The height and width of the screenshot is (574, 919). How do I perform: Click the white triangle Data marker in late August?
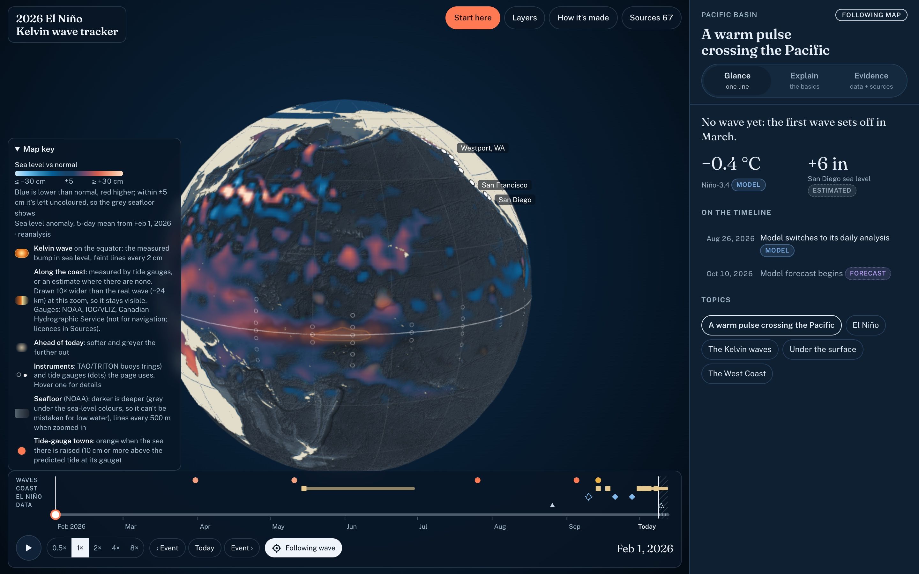553,505
